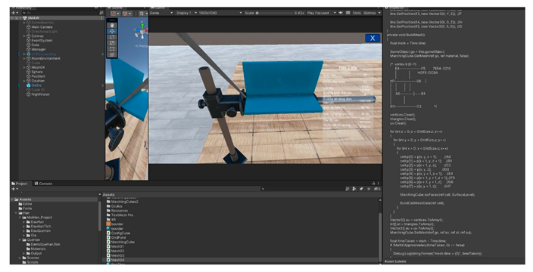Open the SMAW scene options menu

coord(101,18)
